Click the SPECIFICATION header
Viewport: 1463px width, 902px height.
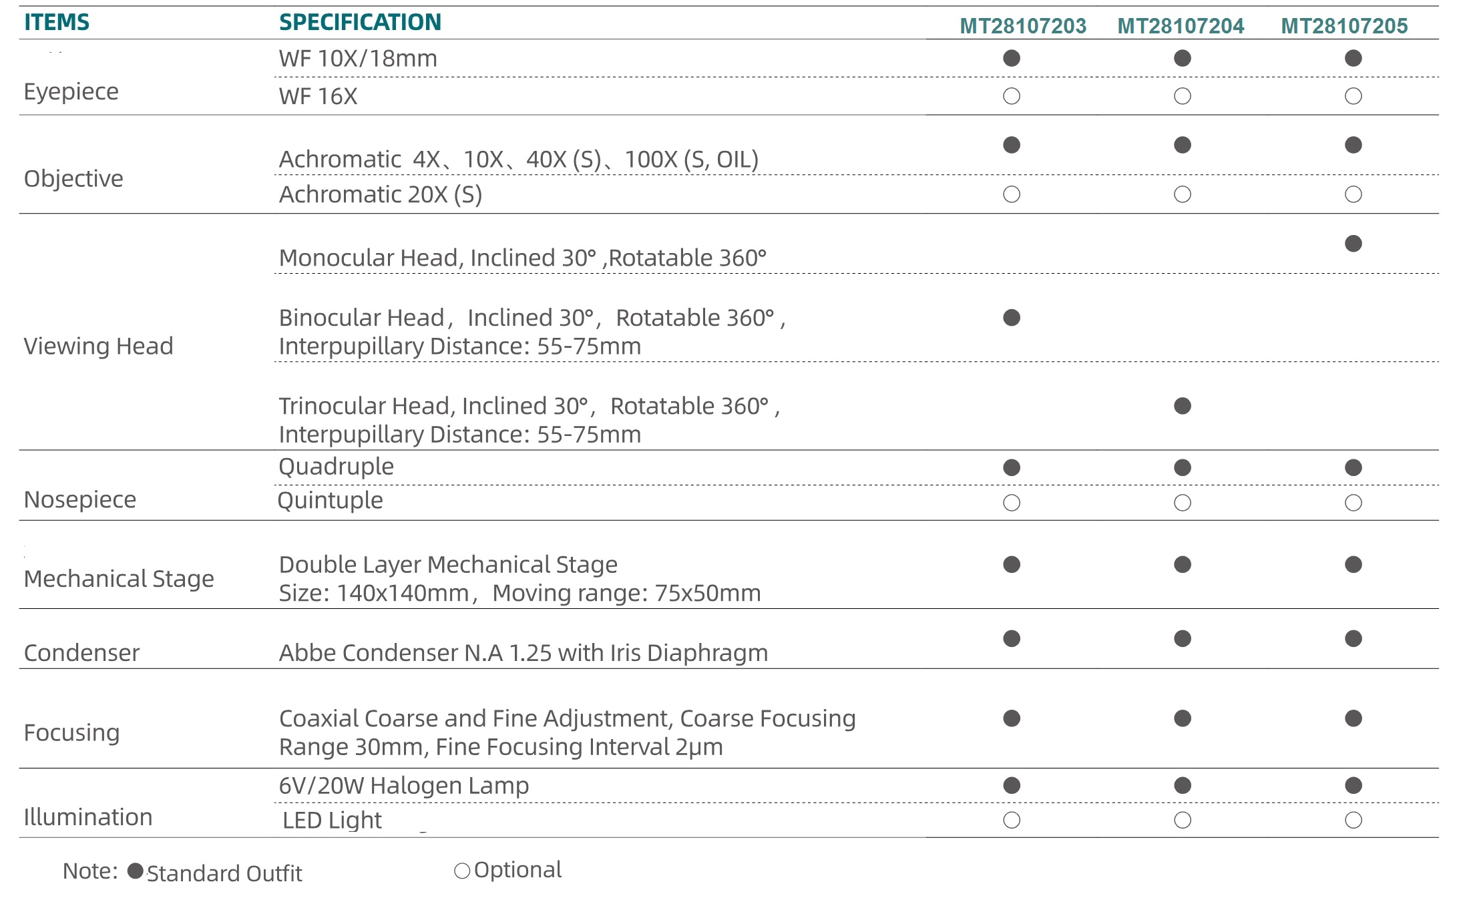point(360,22)
